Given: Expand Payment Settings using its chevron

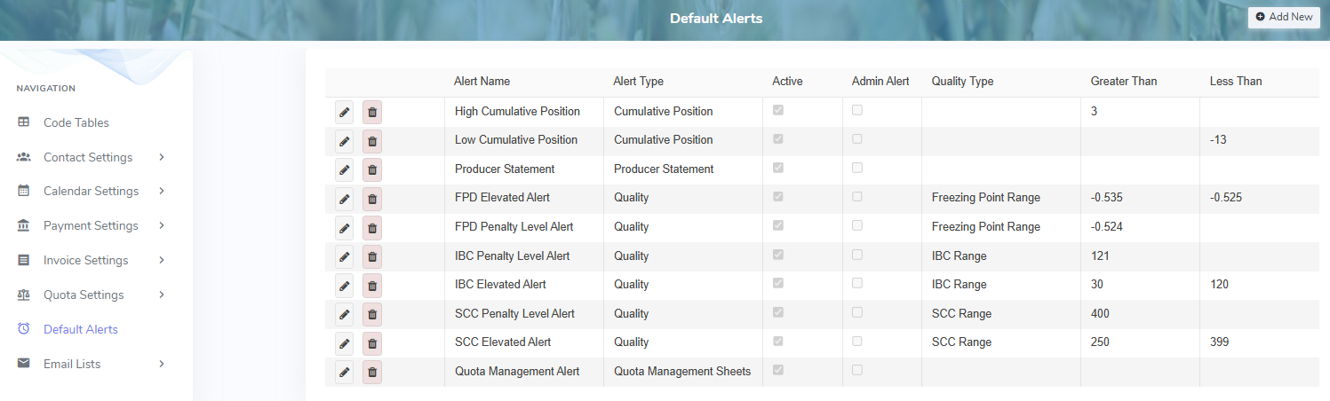Looking at the screenshot, I should pyautogui.click(x=162, y=225).
